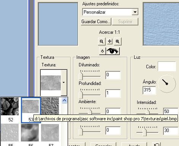179x146 pixels.
Task: Select texture thumbnail 56
Action: tap(30, 132)
